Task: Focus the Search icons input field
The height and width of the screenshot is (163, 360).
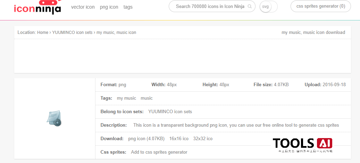Action: [210, 6]
